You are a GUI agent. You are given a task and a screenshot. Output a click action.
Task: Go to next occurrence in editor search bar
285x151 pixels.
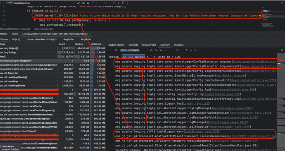118,3
